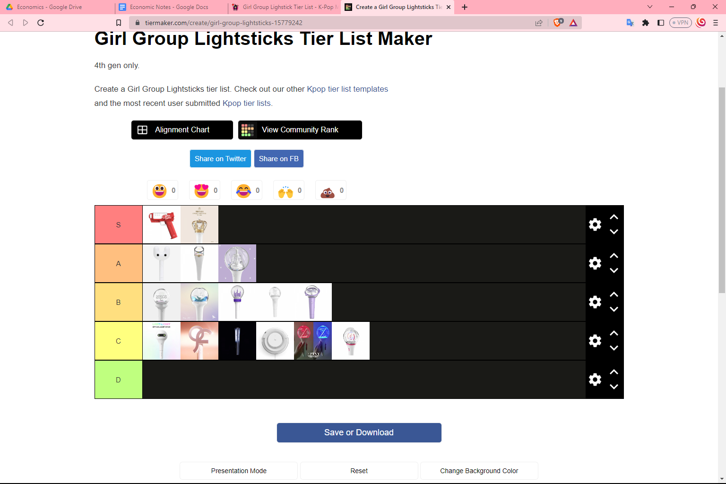Select pink ribbon lightstick in C tier
The image size is (726, 484).
click(199, 341)
